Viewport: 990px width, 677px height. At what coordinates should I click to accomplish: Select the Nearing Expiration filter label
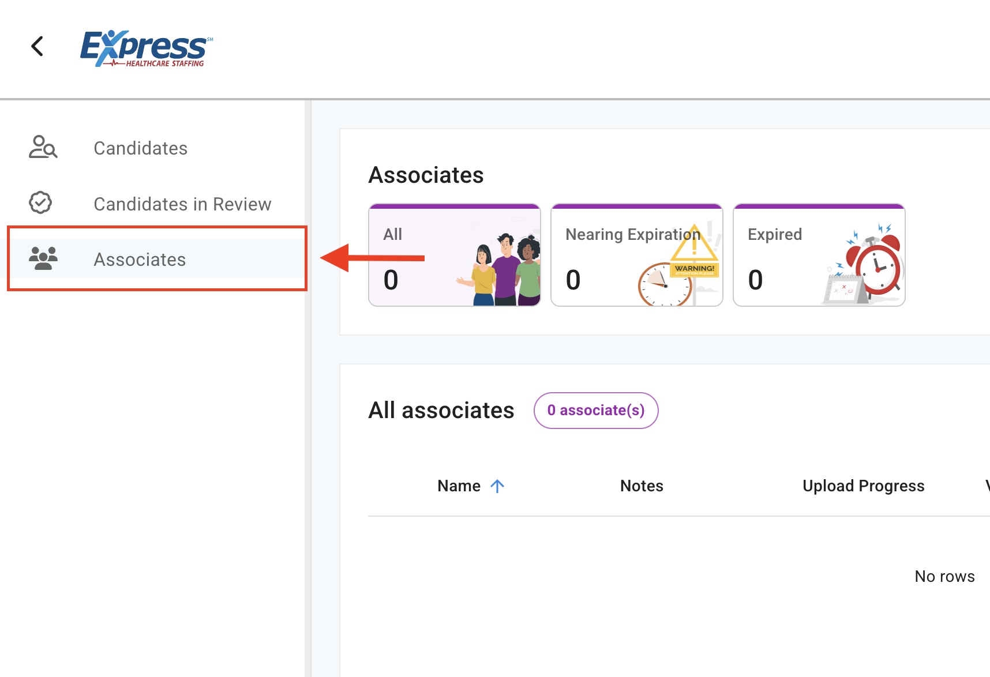point(632,234)
